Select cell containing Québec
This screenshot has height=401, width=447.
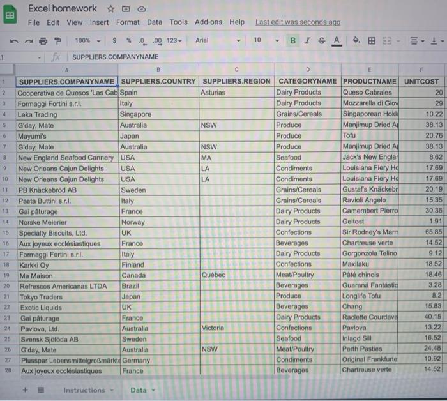tap(237, 275)
